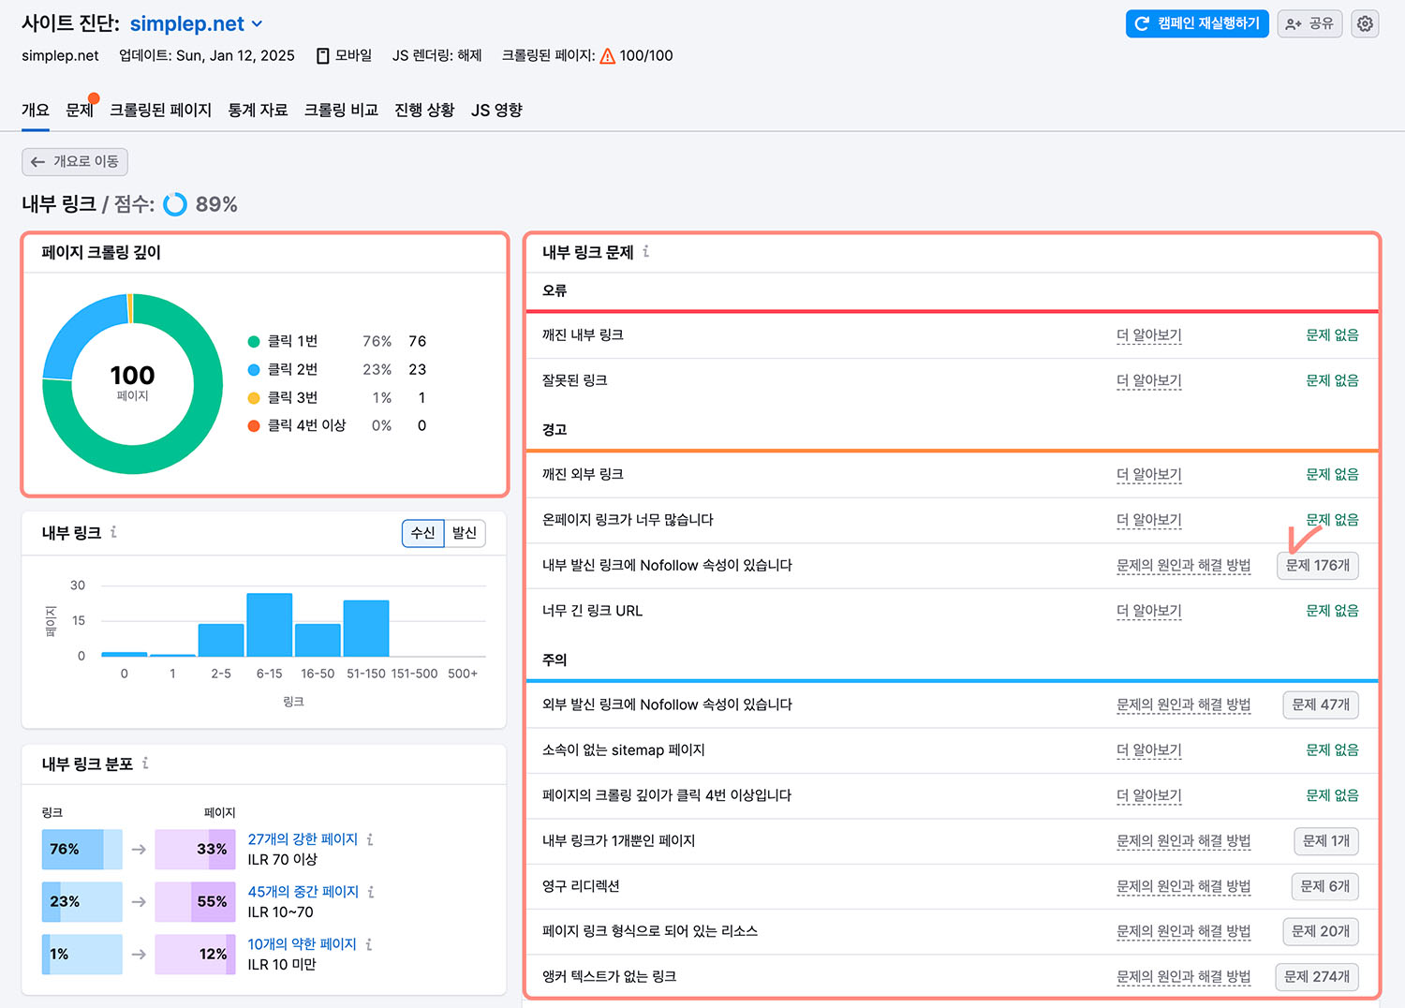Click 더 알아보기 for 깨진 외부 링크
This screenshot has width=1405, height=1008.
(x=1148, y=474)
